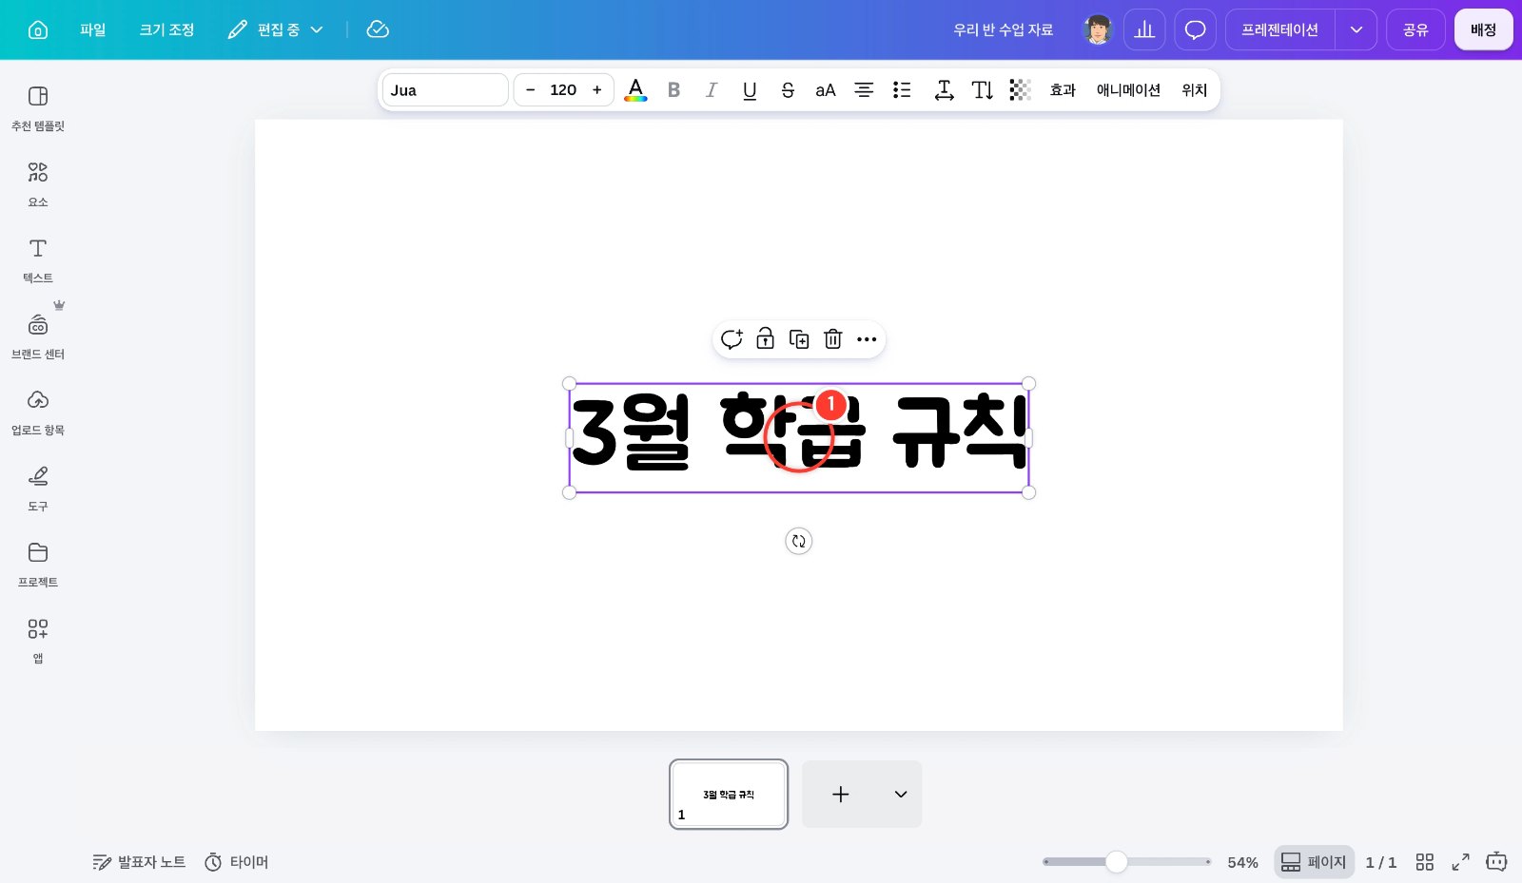Image resolution: width=1522 pixels, height=883 pixels.
Task: Click the 공유 button
Action: click(x=1415, y=29)
